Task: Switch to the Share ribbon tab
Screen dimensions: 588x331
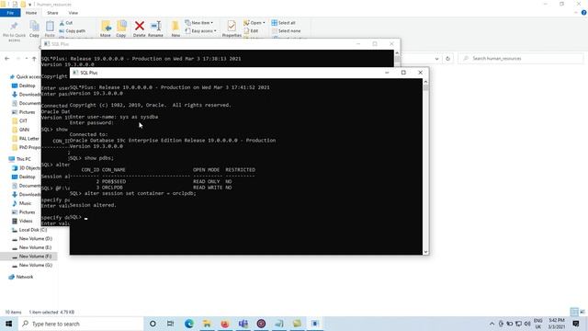Action: click(52, 13)
